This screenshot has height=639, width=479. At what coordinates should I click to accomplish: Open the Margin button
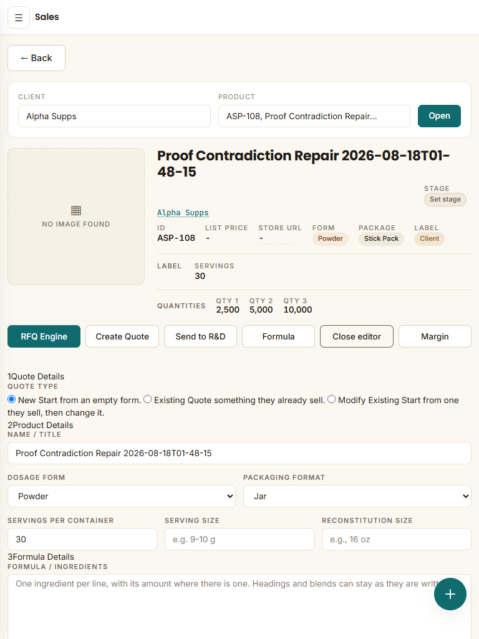[435, 336]
